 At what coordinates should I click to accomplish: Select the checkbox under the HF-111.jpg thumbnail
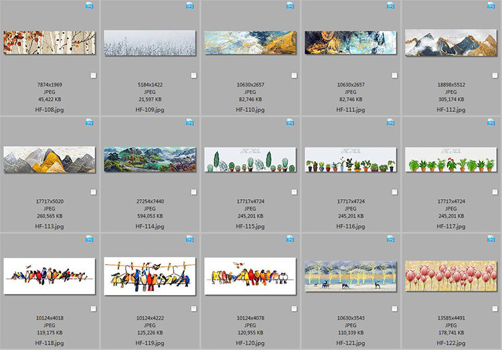tap(394, 76)
